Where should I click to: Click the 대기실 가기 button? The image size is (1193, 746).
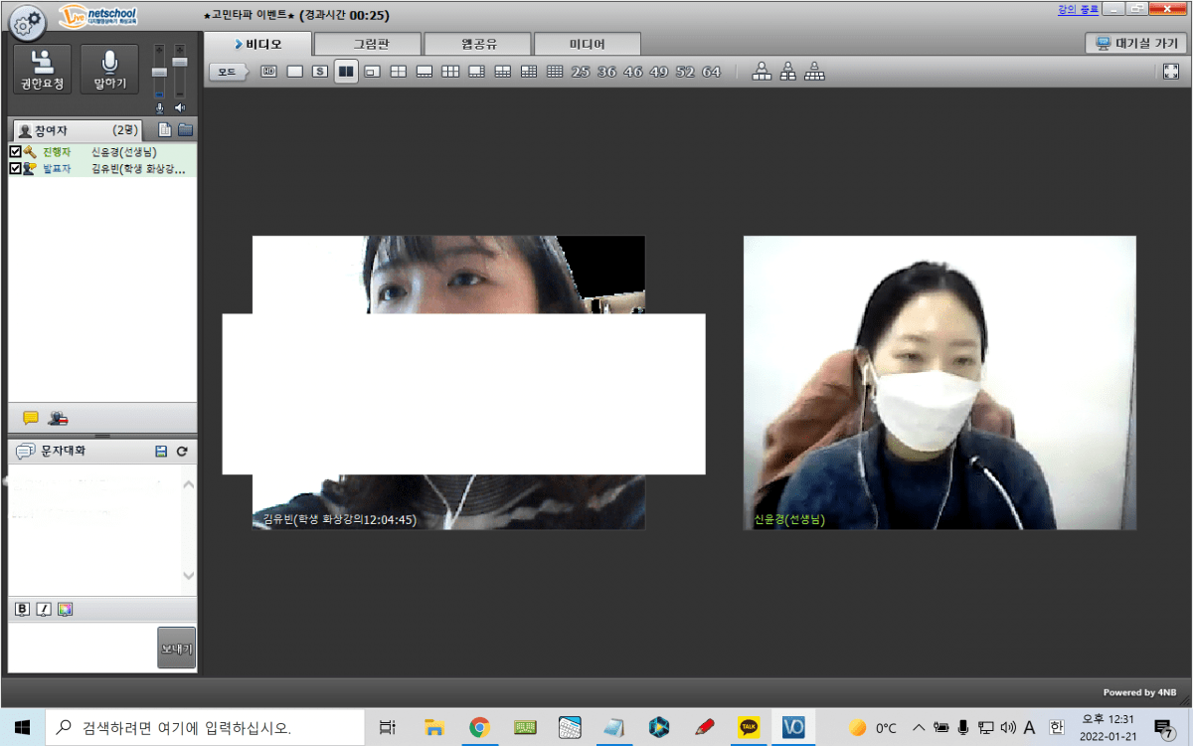tap(1135, 44)
